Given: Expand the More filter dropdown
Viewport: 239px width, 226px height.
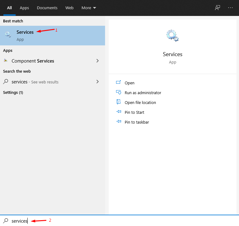Looking at the screenshot, I should click(x=89, y=8).
